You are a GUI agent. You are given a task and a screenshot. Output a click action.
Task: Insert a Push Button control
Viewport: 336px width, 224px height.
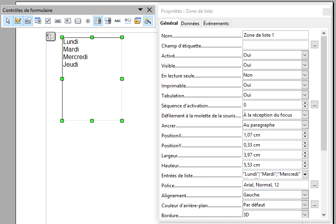(78, 21)
